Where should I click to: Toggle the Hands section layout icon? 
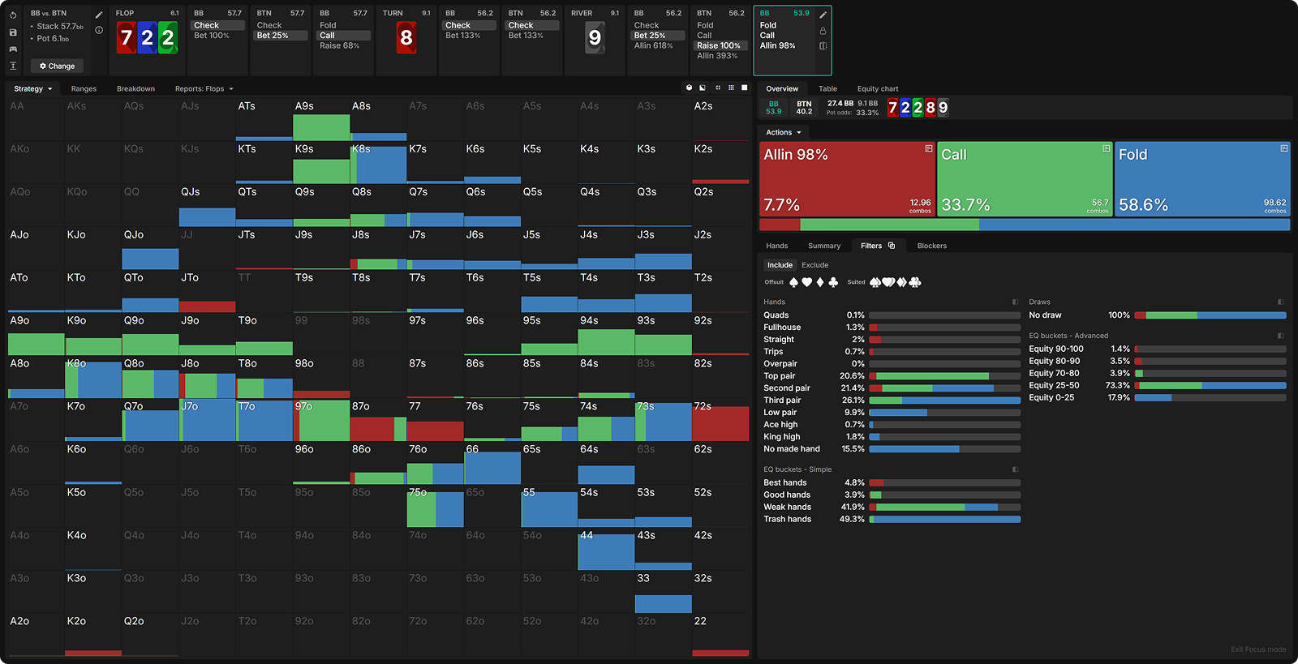point(1015,302)
